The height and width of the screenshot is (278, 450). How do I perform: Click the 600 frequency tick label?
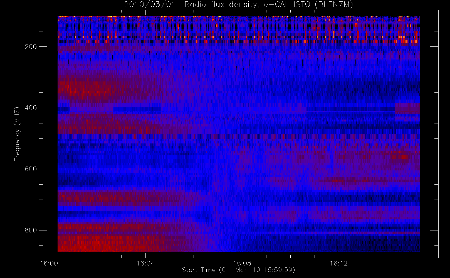click(x=31, y=169)
